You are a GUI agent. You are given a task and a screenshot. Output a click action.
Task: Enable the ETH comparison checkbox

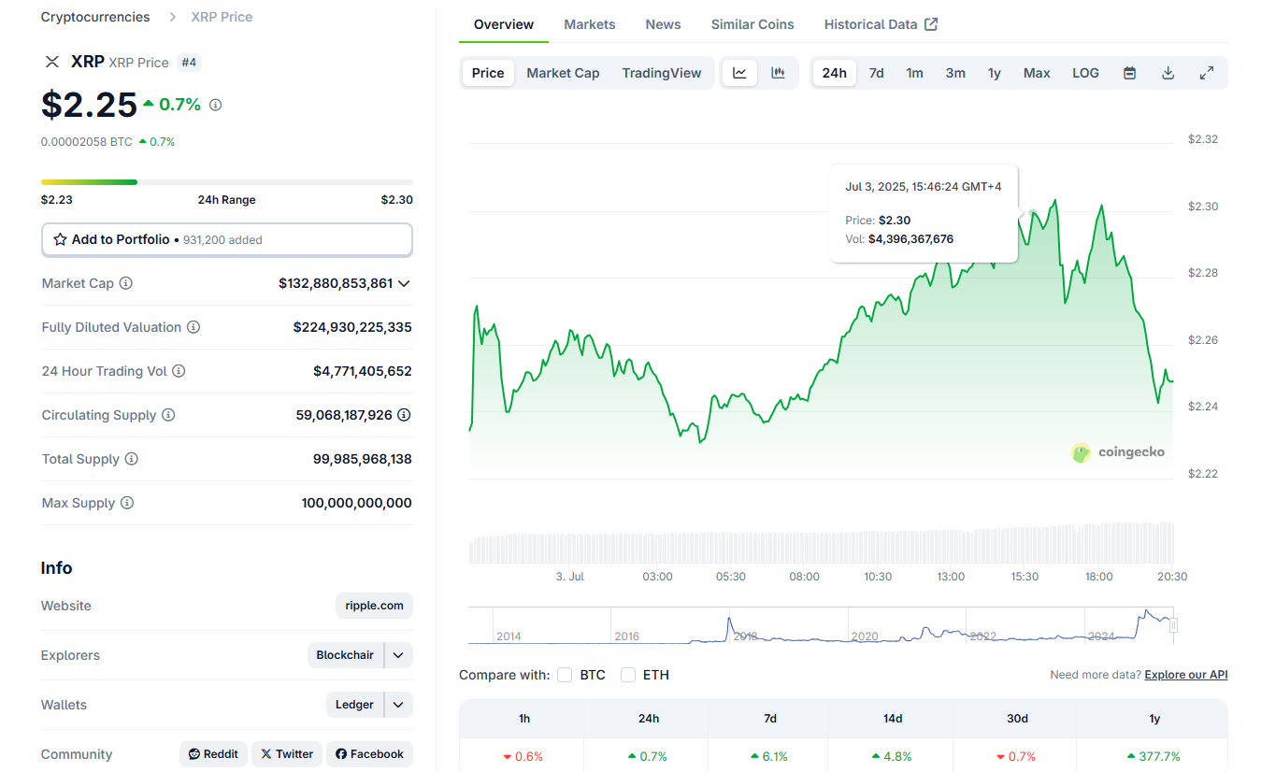click(x=628, y=675)
